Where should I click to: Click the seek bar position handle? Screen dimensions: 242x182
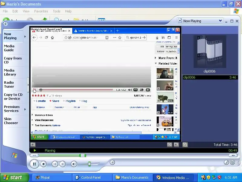point(83,155)
